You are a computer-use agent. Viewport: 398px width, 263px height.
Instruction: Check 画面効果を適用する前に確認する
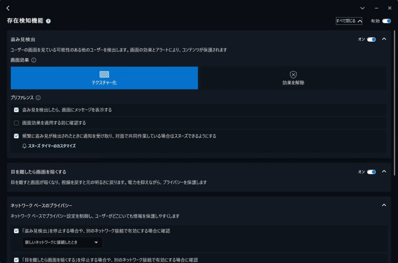click(16, 123)
